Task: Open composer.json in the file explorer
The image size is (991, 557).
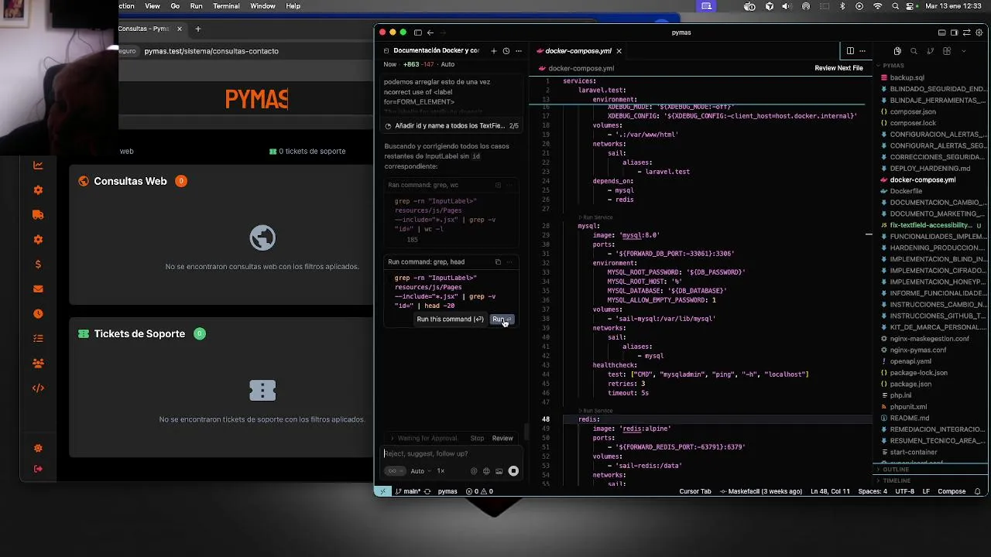Action: click(x=912, y=111)
